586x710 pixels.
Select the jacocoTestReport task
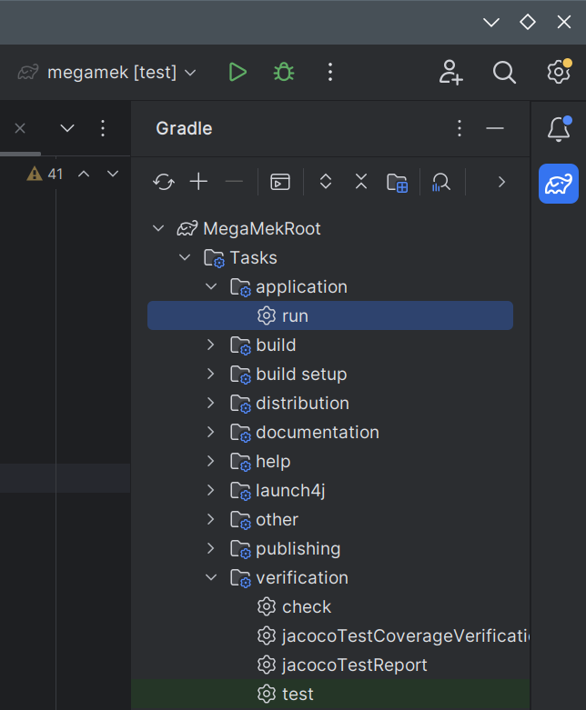point(354,665)
